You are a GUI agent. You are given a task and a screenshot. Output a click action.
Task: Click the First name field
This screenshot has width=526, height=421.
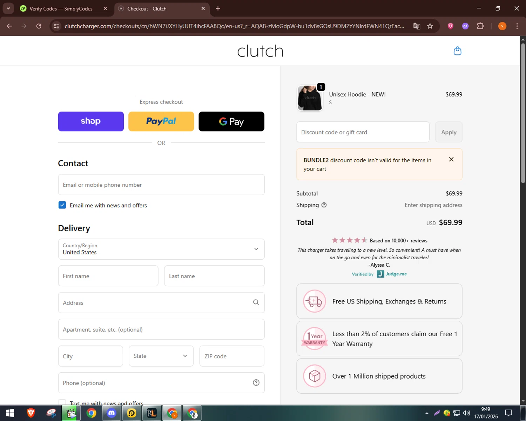click(108, 276)
